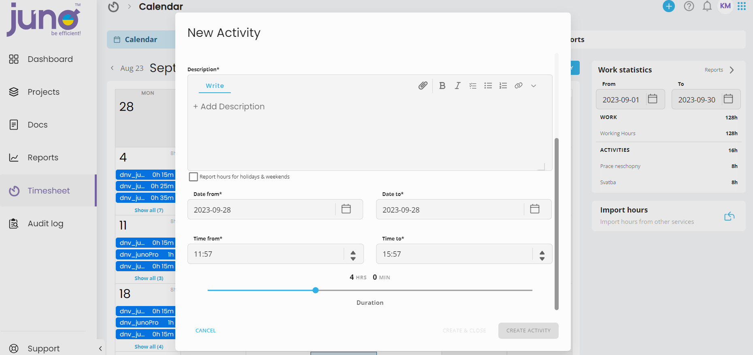Click the Working Hours statistics row

pos(668,134)
